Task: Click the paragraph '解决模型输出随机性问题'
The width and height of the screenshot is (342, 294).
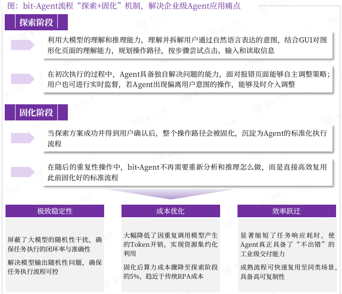Action: 55,267
